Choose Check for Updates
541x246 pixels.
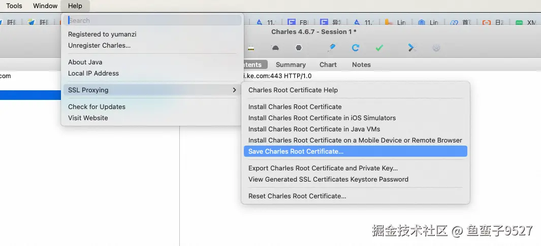pyautogui.click(x=152, y=107)
